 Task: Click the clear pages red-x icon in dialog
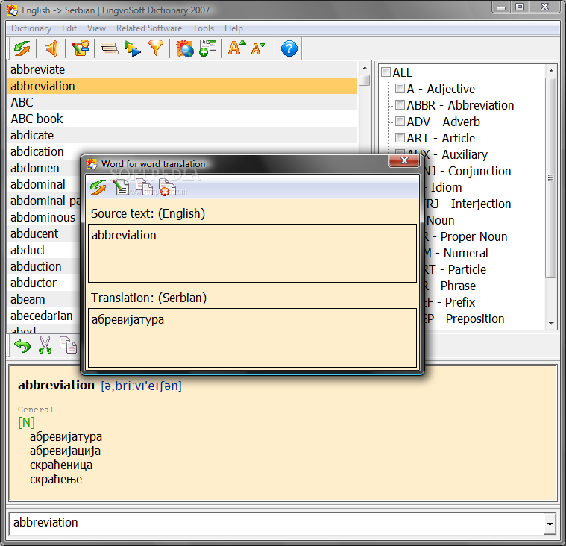click(x=167, y=187)
